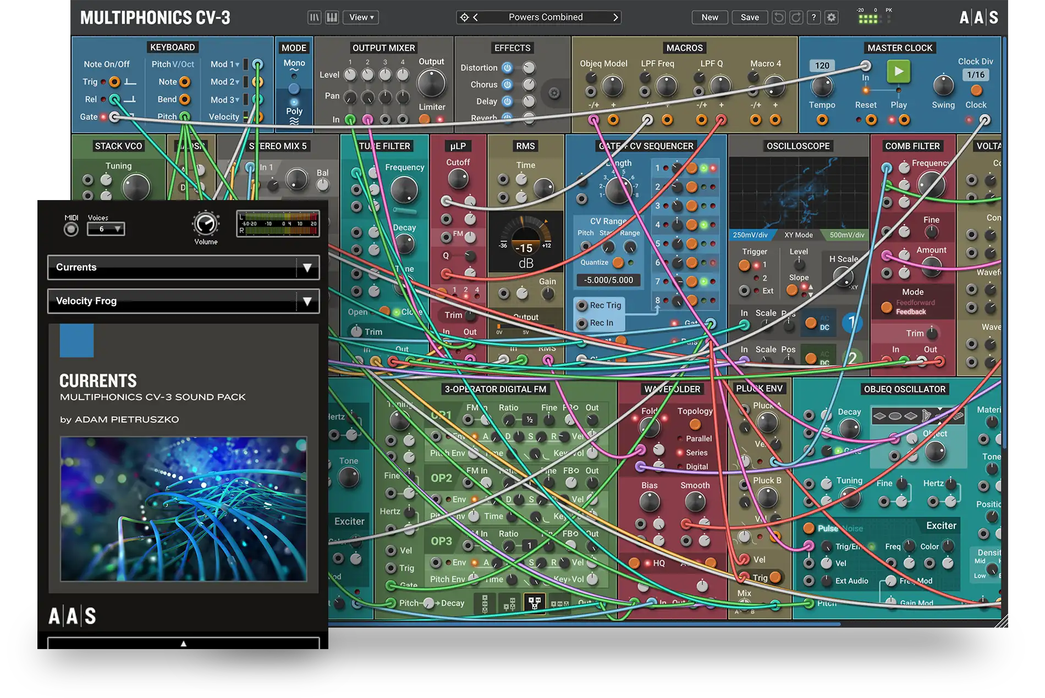The width and height of the screenshot is (1045, 698).
Task: Click the redo arrow icon
Action: tap(796, 18)
